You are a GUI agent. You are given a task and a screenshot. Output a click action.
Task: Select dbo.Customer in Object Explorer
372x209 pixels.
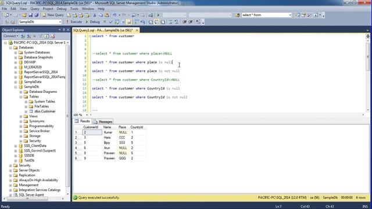pos(45,111)
